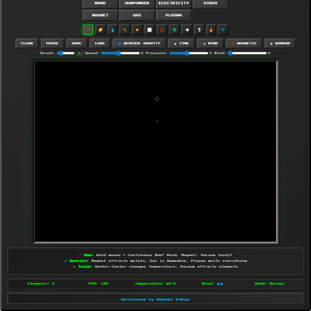
Task: Pick the water droplet tool
Action: pos(113,30)
